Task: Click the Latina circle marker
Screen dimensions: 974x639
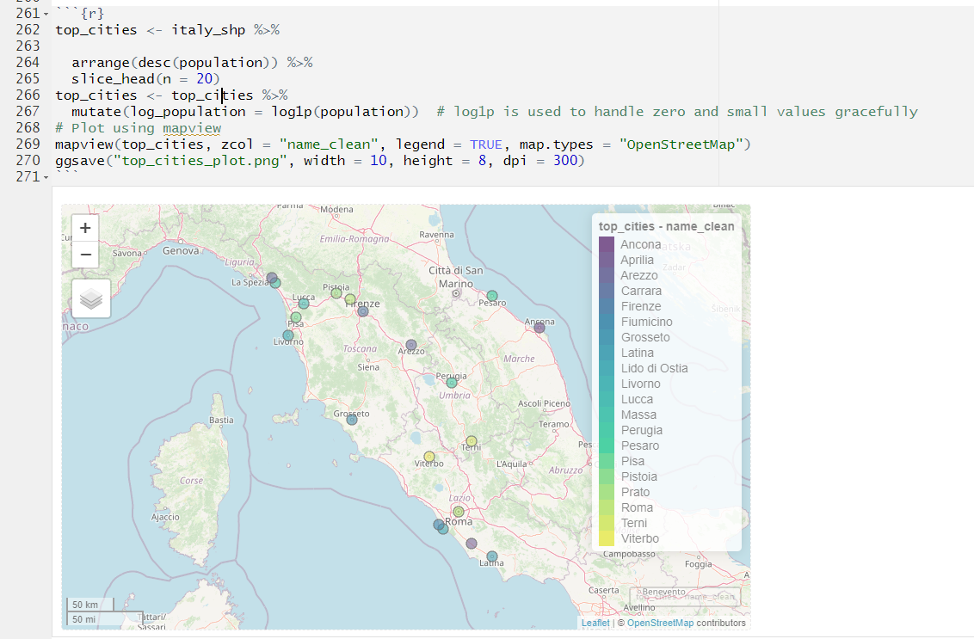Action: point(491,557)
